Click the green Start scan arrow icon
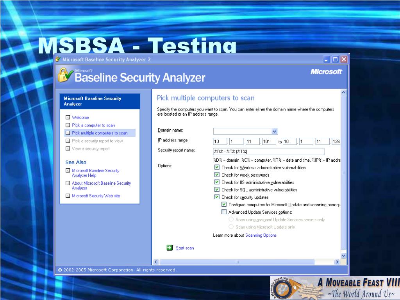 tap(170, 248)
